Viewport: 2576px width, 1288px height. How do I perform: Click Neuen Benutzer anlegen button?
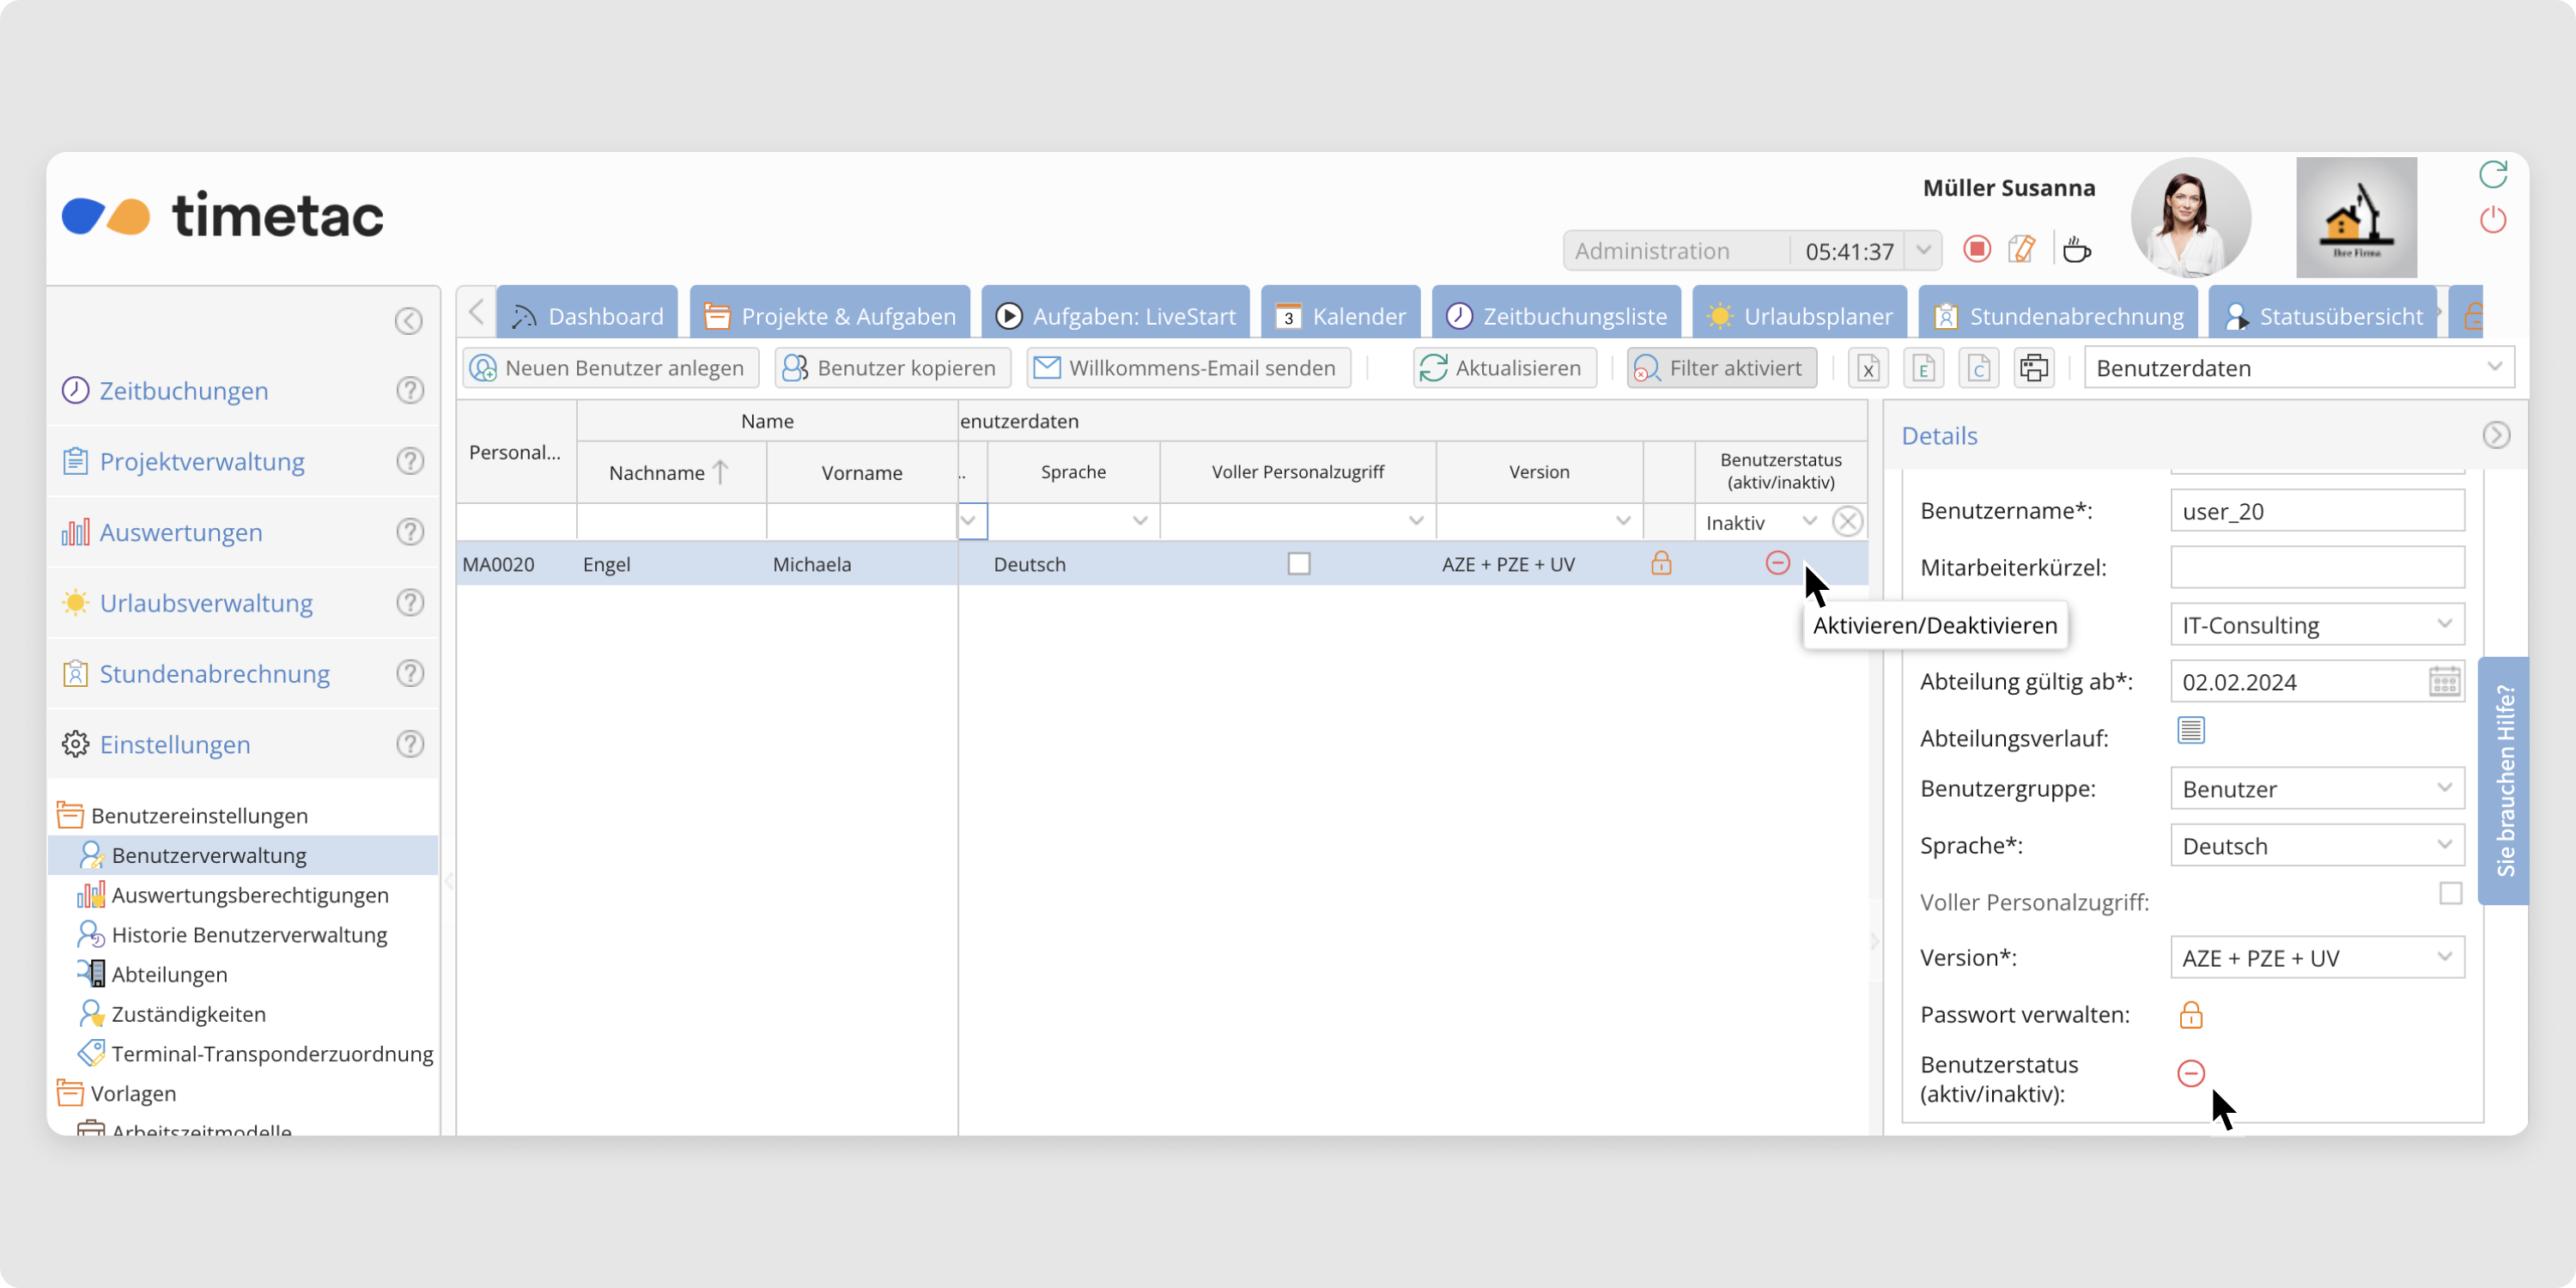610,368
